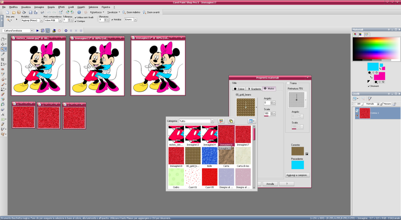Select the Crop tool
401x220 pixels.
[x=3, y=59]
